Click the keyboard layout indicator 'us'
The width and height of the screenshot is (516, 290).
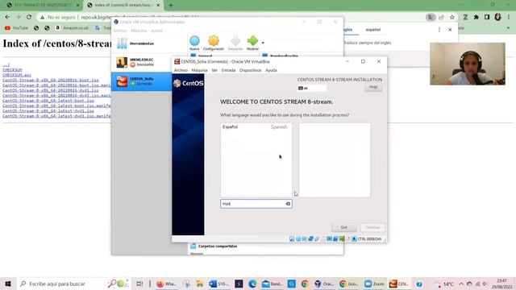click(312, 88)
